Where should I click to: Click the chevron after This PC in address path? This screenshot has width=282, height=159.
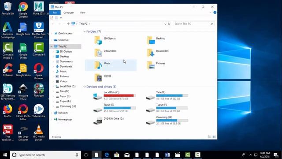point(90,24)
